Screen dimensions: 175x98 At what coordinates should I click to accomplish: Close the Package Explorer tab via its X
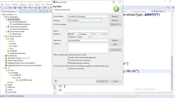click(17, 11)
